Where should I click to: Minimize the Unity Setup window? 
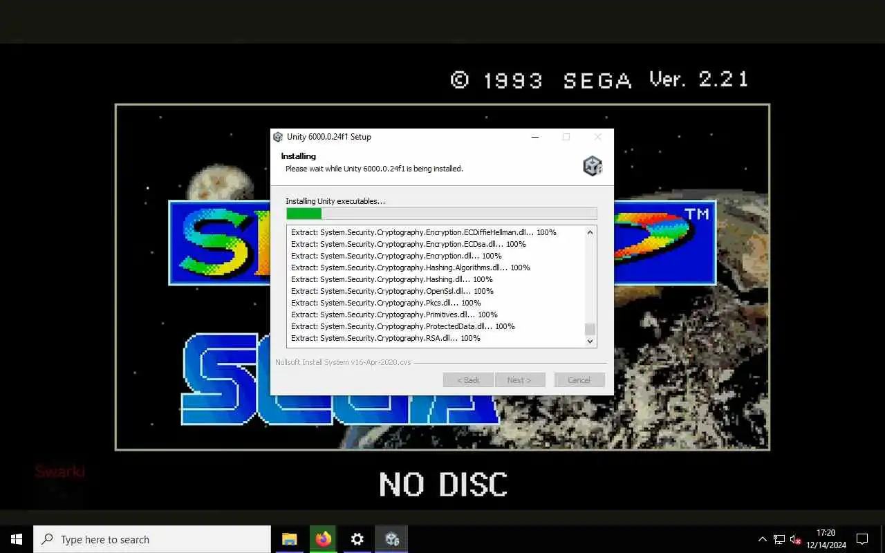[535, 137]
